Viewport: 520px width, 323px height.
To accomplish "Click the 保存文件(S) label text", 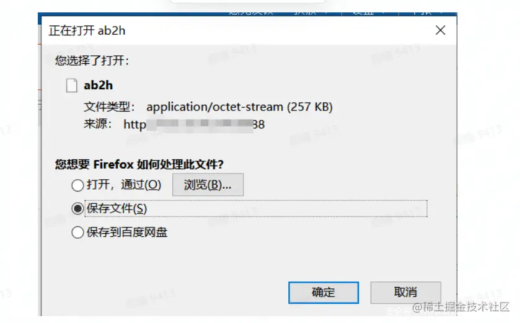I will (117, 208).
